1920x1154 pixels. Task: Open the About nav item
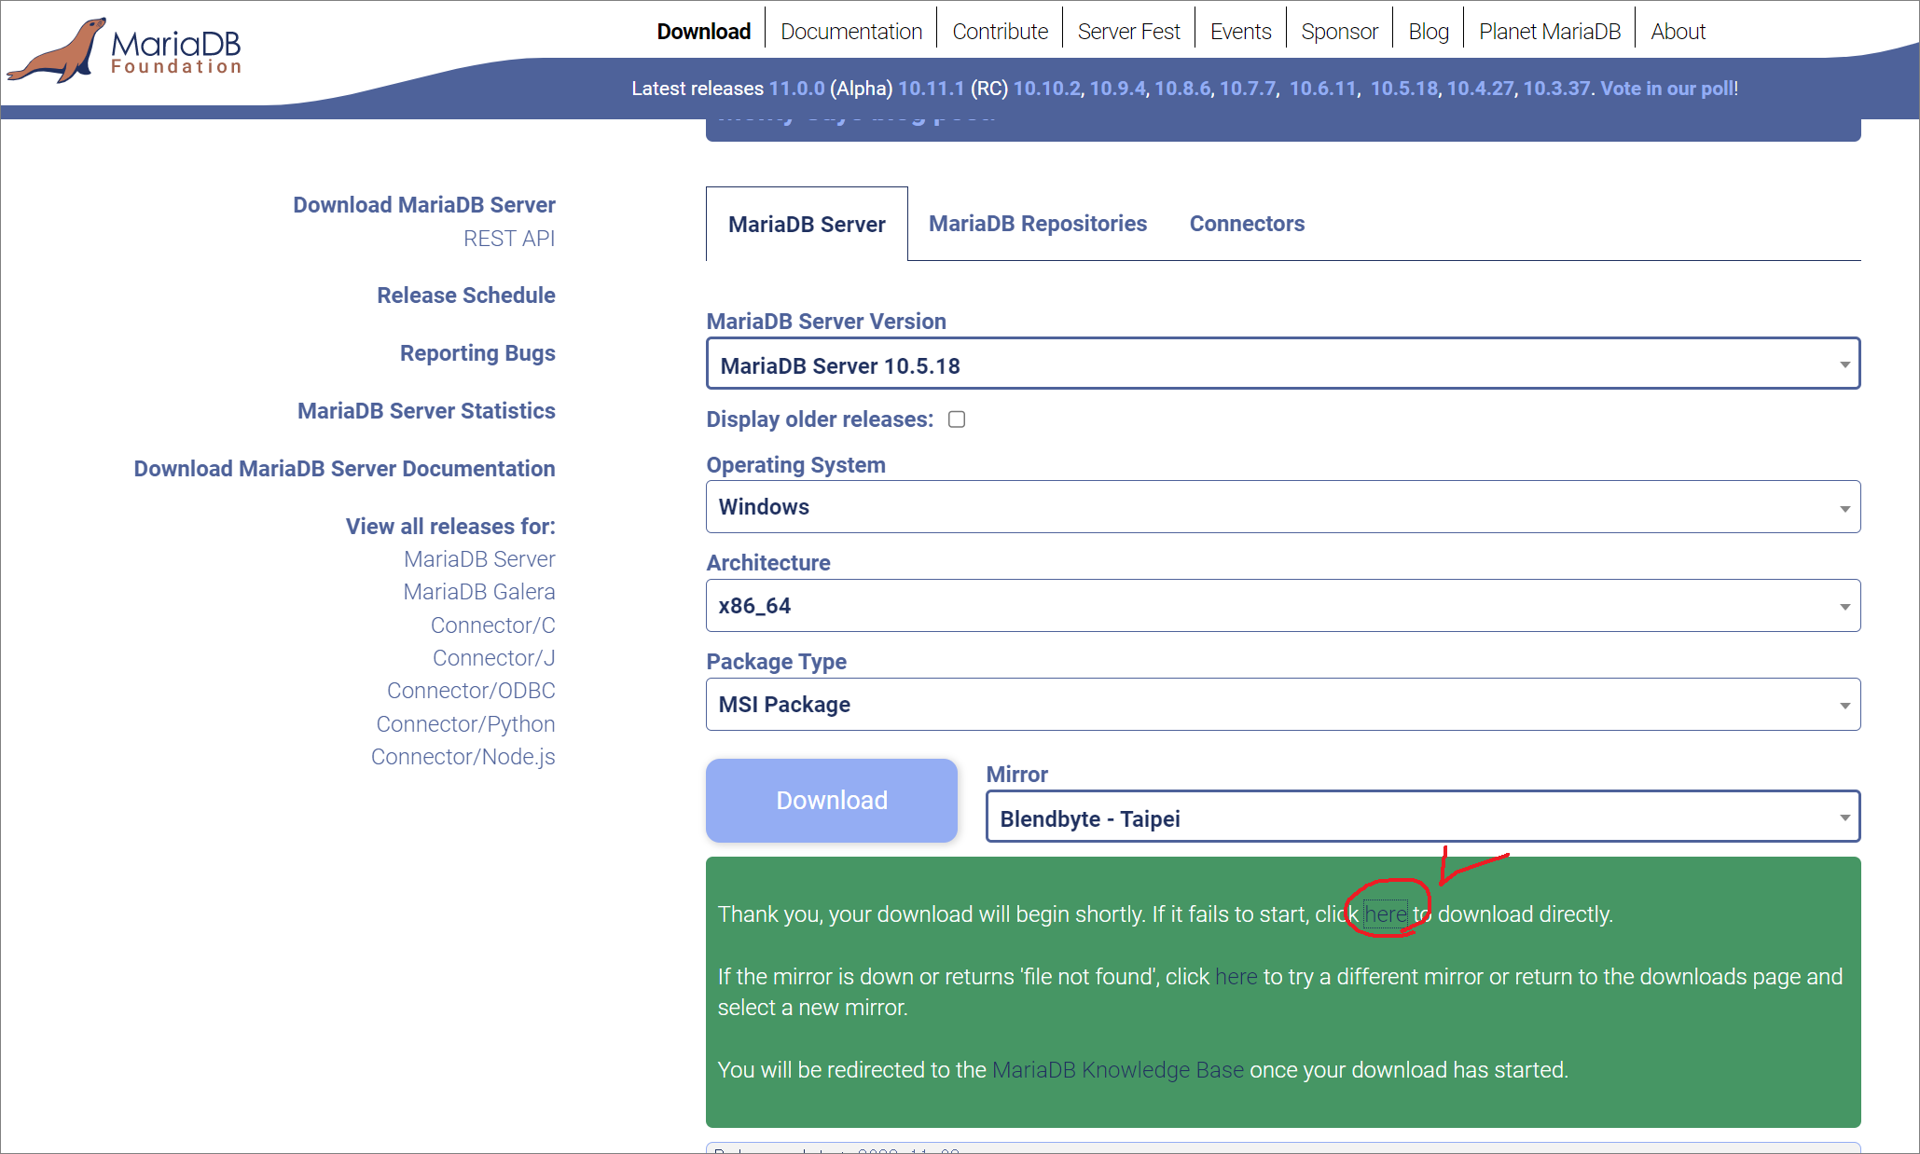pos(1678,32)
